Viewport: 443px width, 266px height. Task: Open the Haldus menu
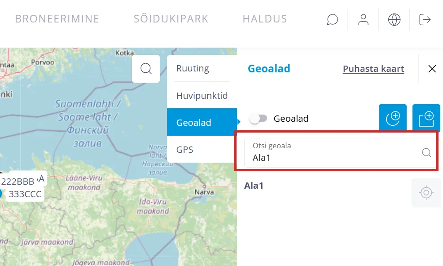[x=265, y=19]
